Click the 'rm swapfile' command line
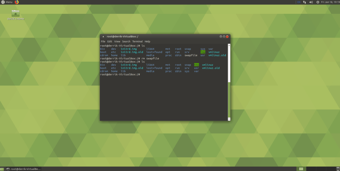This screenshot has width=340, height=171. coord(129,58)
